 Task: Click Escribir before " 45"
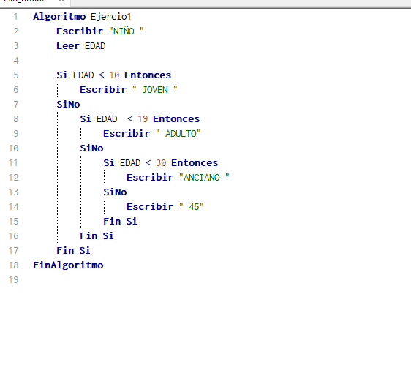point(150,207)
